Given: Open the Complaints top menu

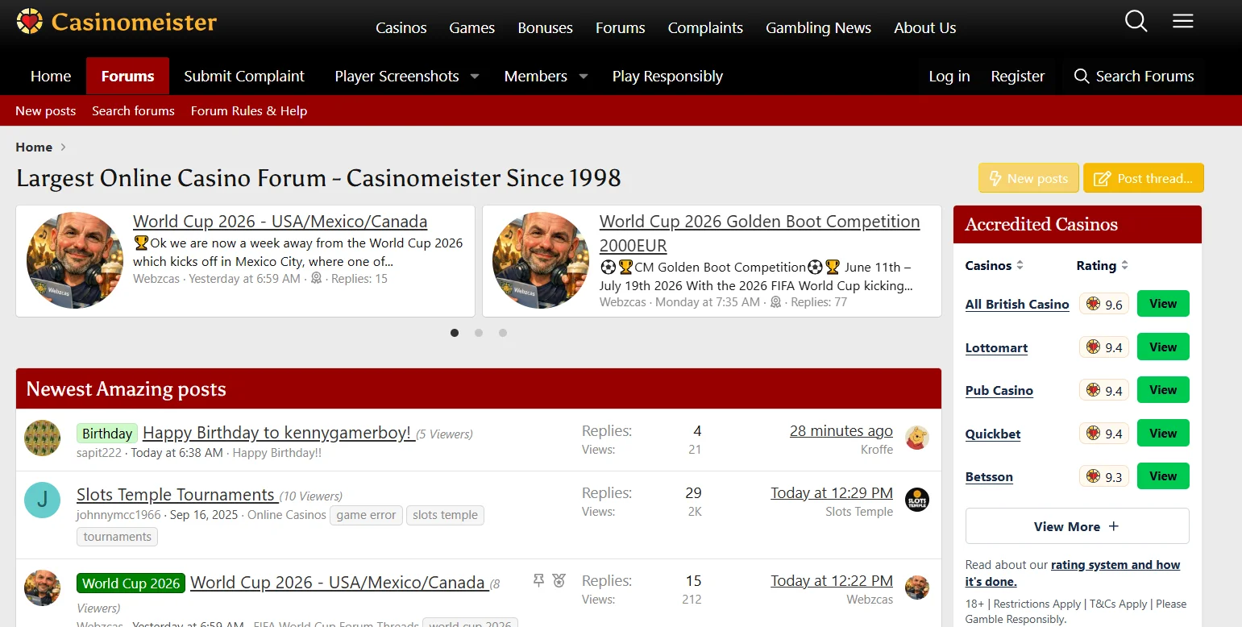Looking at the screenshot, I should [705, 27].
